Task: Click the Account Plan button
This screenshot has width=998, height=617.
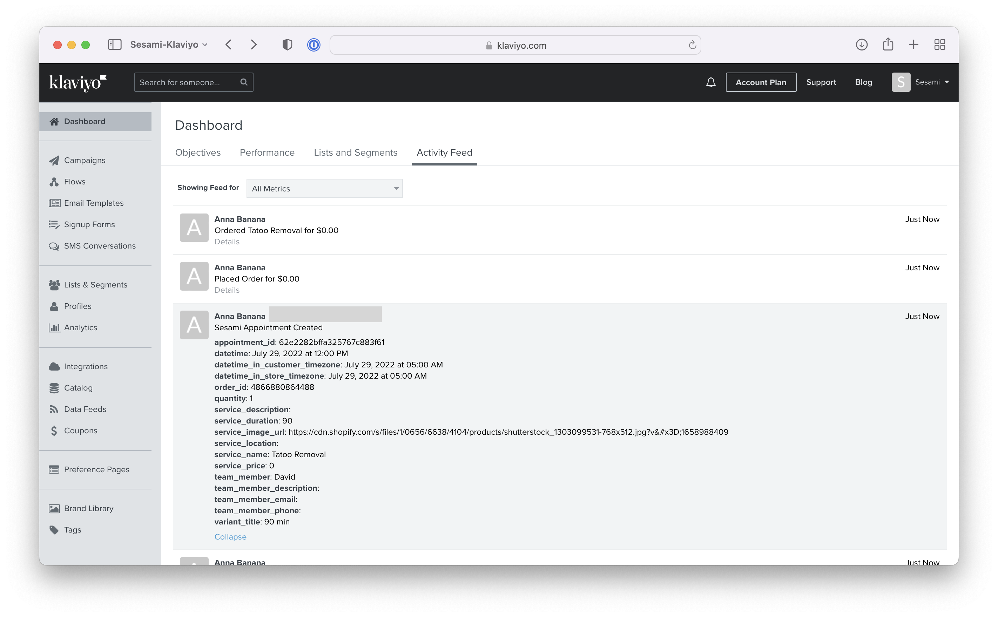Action: click(761, 82)
